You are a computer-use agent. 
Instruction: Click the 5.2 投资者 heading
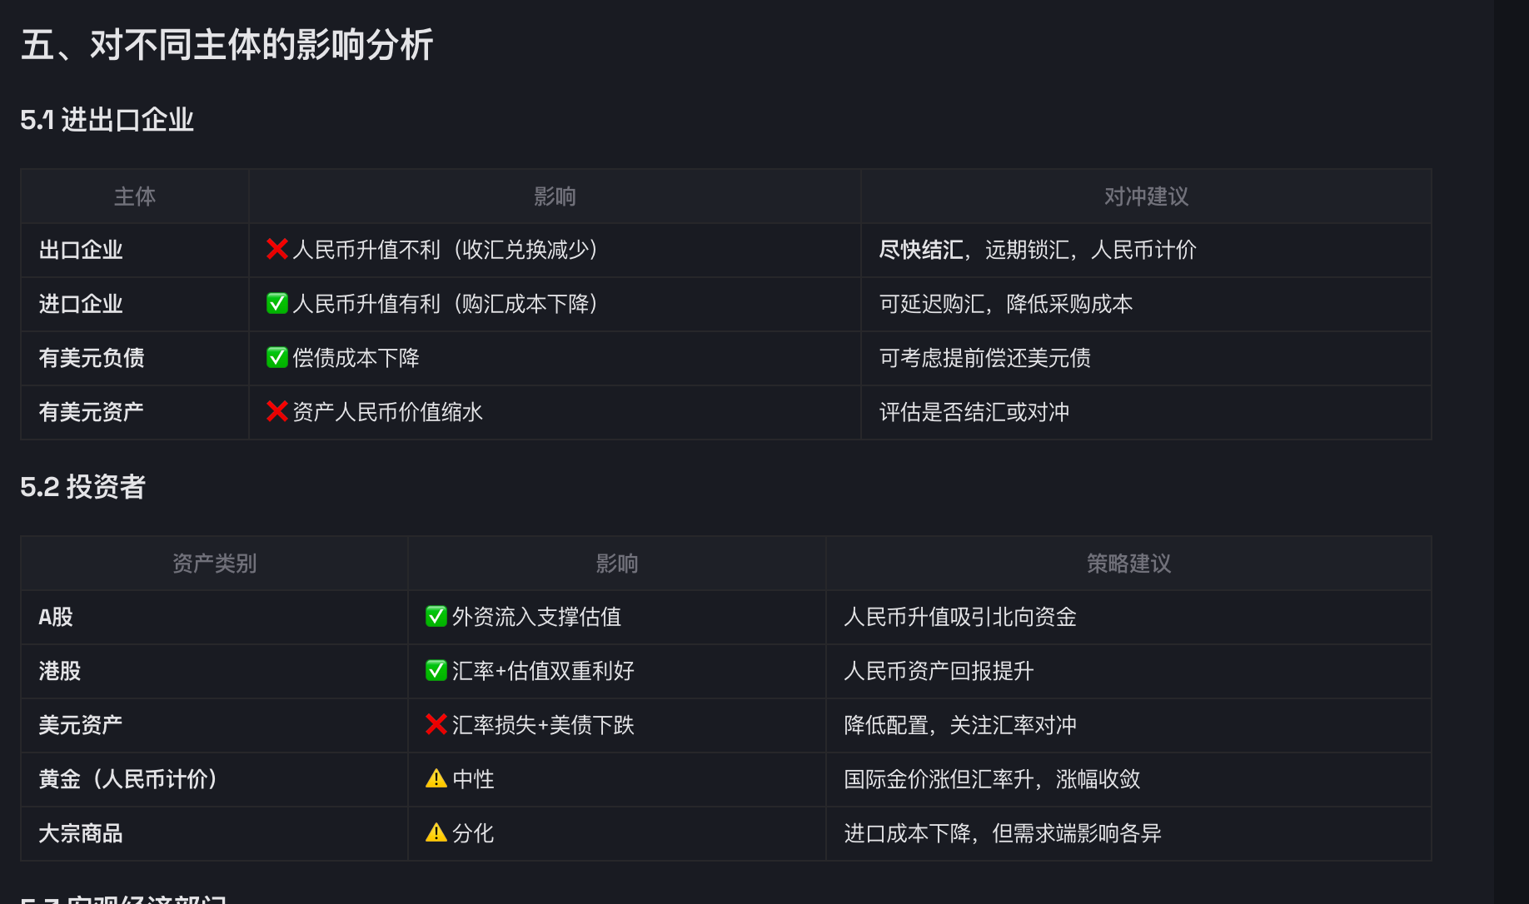point(83,487)
